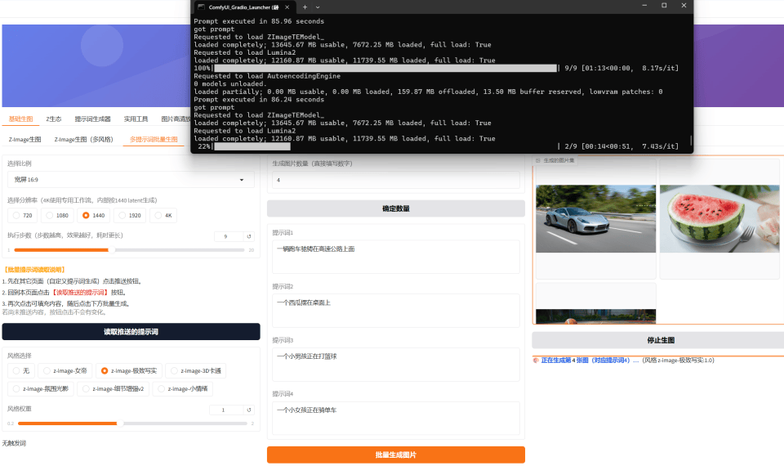
Task: Reset the 执行步数 value with the reset icon
Action: tap(248, 236)
